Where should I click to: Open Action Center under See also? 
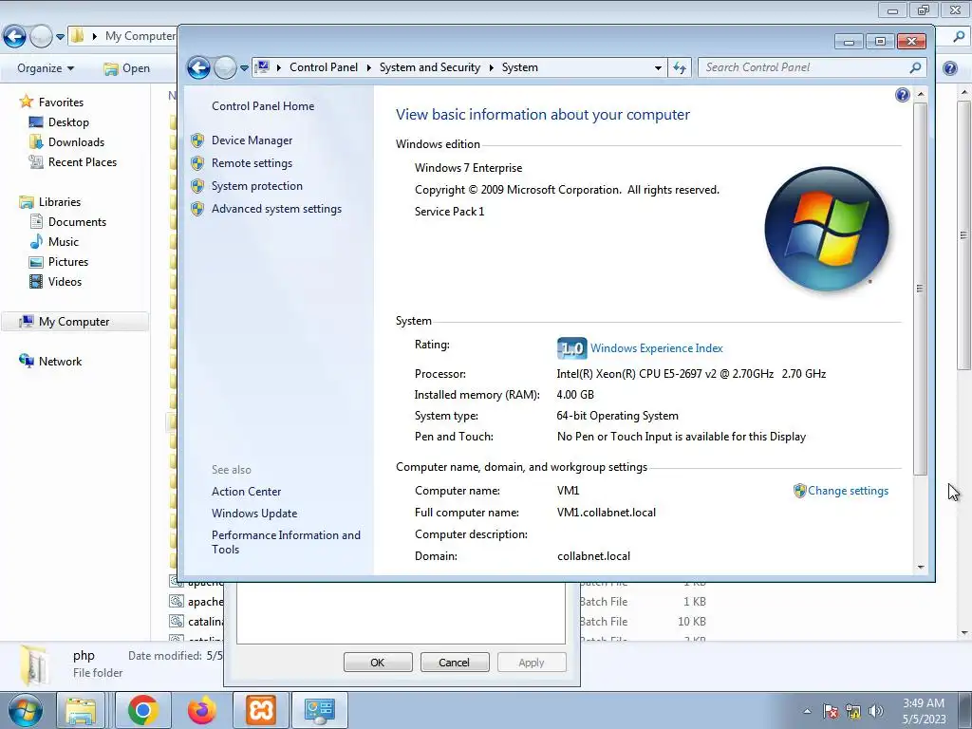click(246, 492)
